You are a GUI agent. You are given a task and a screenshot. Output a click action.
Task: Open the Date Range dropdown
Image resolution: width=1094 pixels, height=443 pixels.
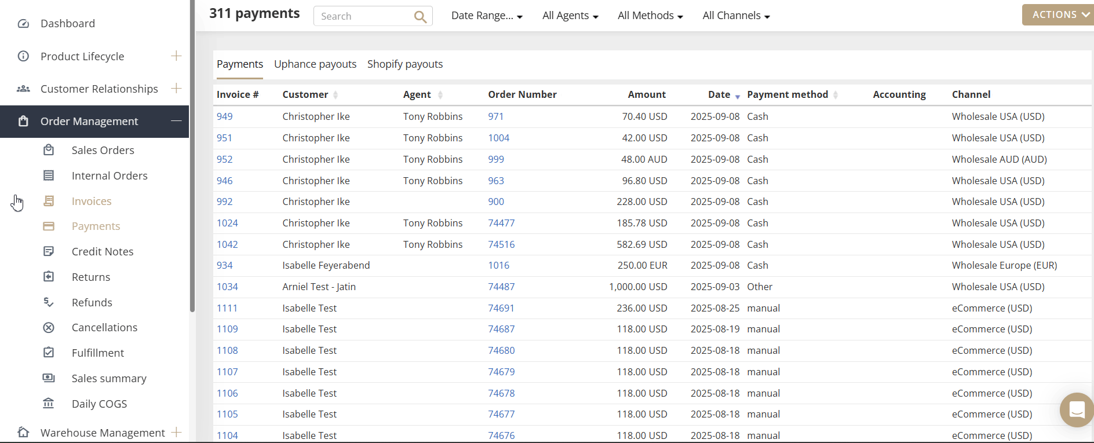tap(486, 16)
